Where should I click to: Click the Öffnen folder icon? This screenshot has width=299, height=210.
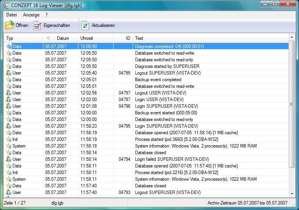point(9,25)
